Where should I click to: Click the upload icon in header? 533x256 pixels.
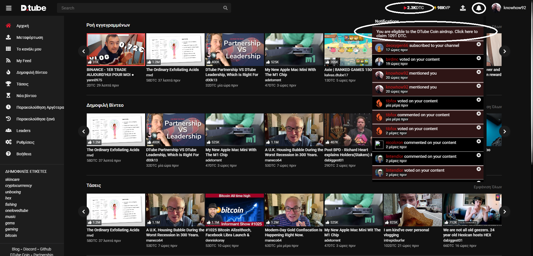click(463, 8)
